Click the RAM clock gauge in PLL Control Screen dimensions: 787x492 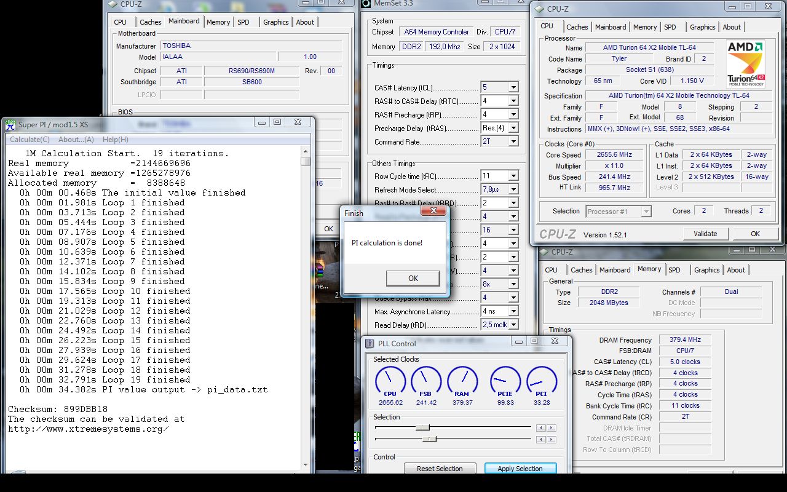[x=462, y=382]
